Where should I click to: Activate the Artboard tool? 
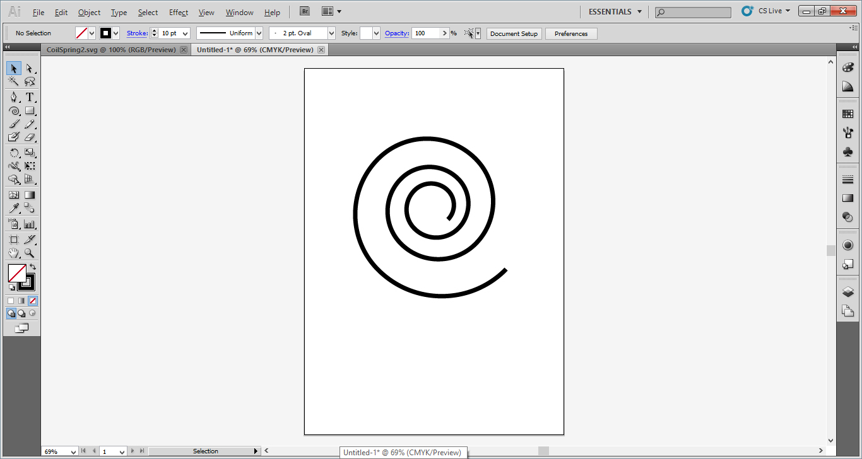tap(14, 240)
